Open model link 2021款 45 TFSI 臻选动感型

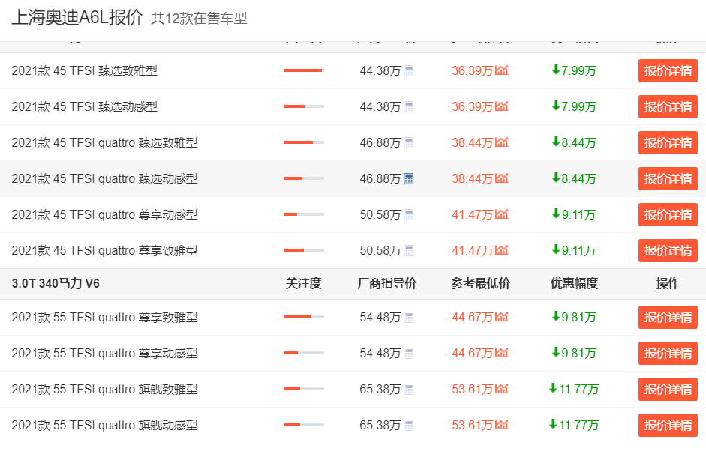85,107
